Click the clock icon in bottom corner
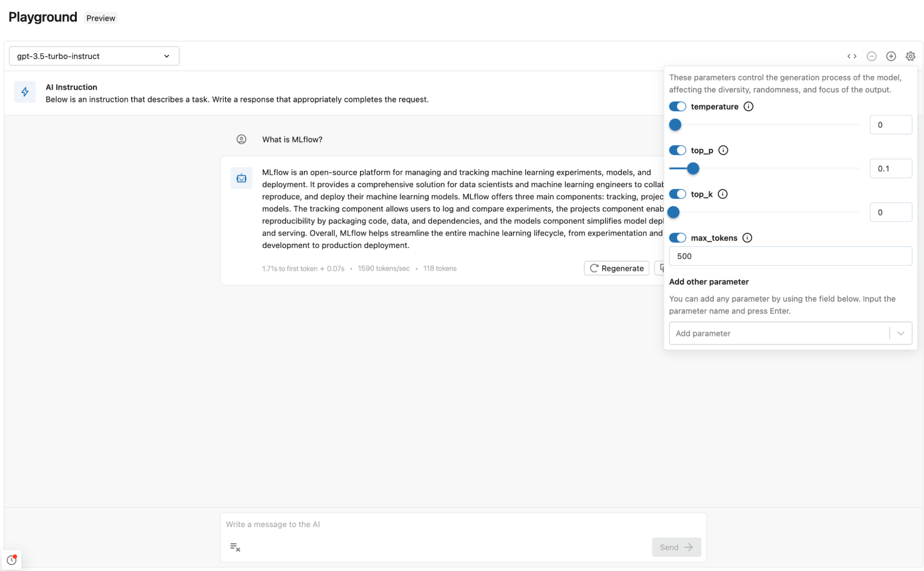 coord(12,560)
